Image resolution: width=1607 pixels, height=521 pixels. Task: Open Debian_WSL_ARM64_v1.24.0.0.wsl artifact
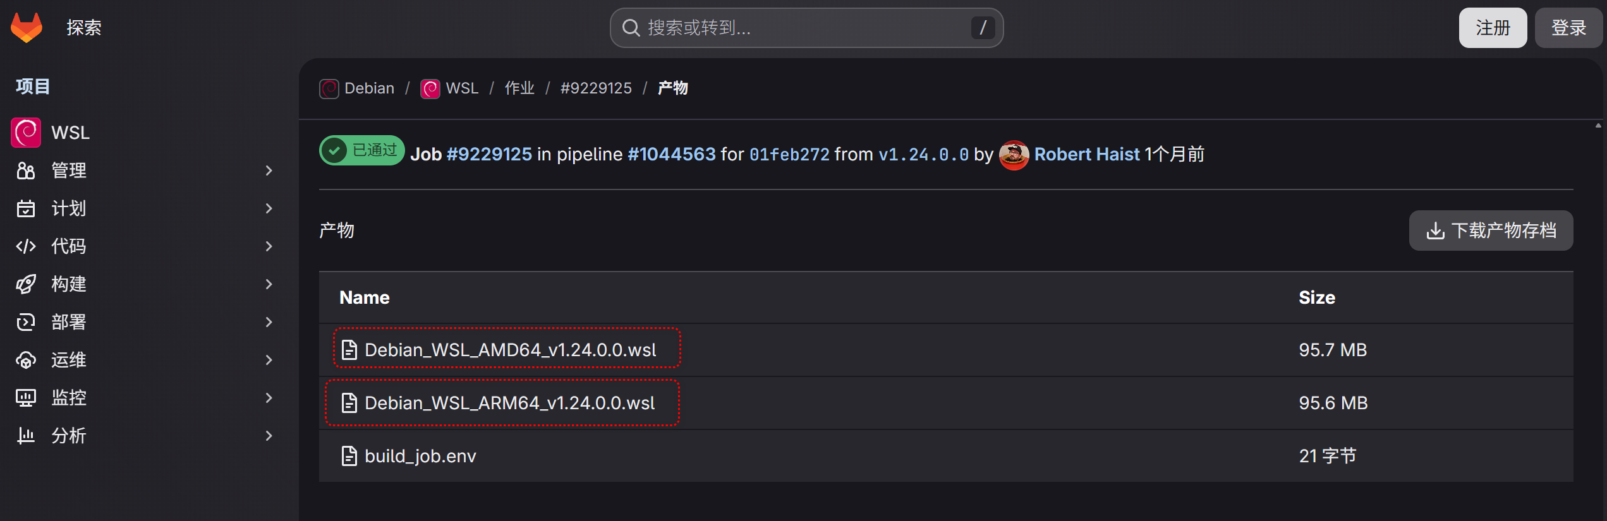[x=510, y=403]
